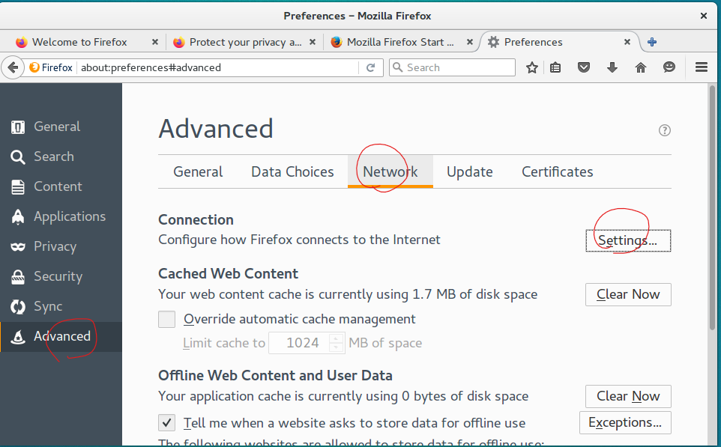Image resolution: width=721 pixels, height=447 pixels.
Task: Click the back arrow navigation button
Action: pos(13,67)
